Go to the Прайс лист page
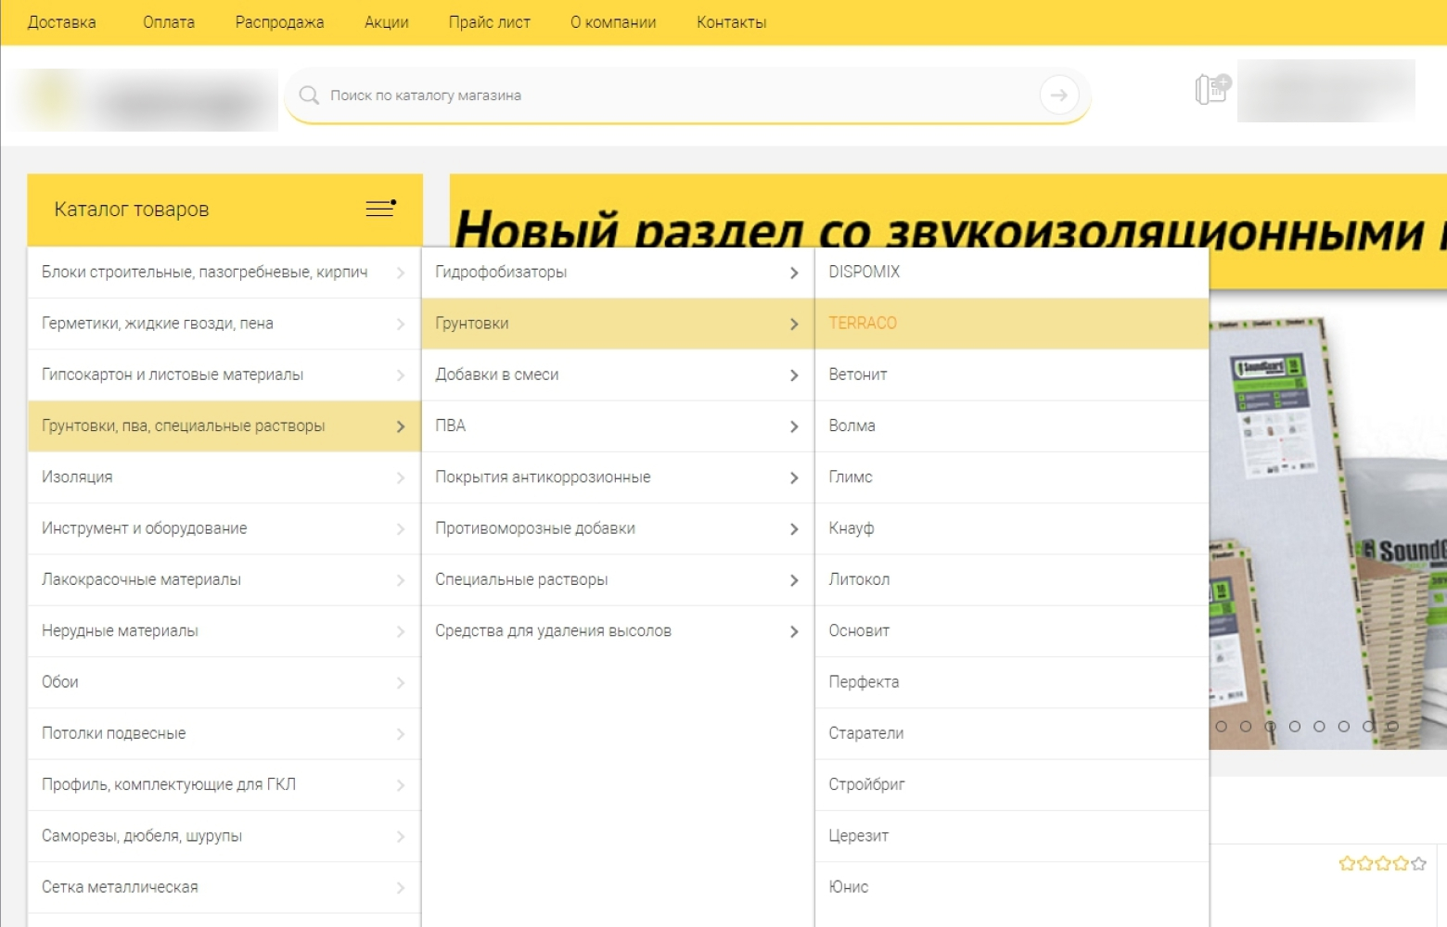Viewport: 1447px width, 927px height. pos(489,22)
